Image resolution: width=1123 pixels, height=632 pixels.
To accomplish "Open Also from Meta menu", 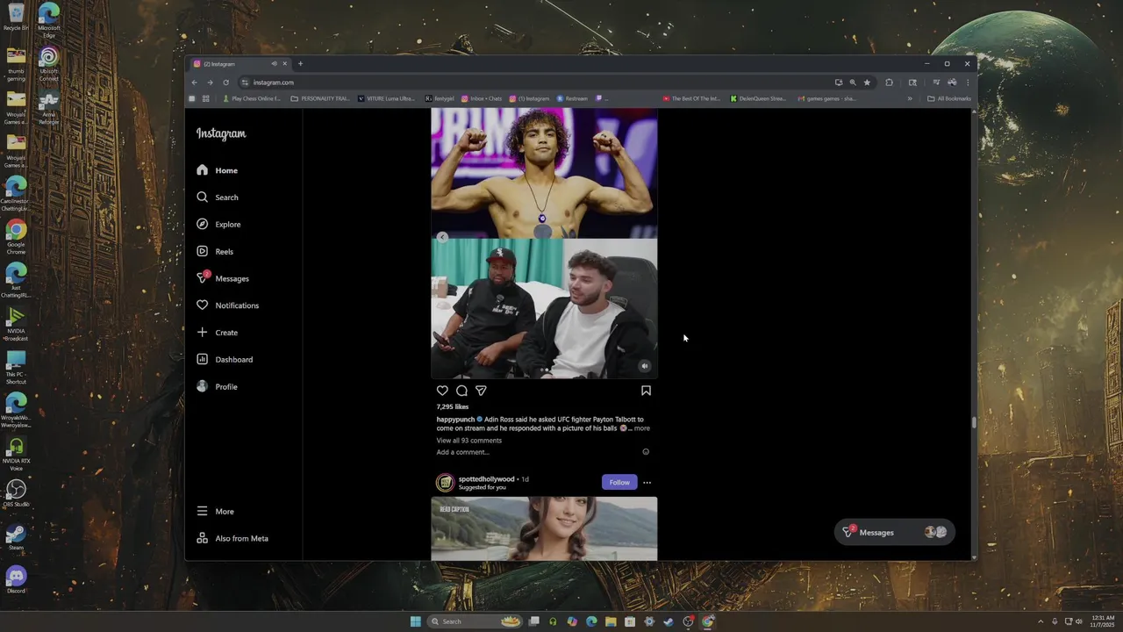I will [x=232, y=539].
